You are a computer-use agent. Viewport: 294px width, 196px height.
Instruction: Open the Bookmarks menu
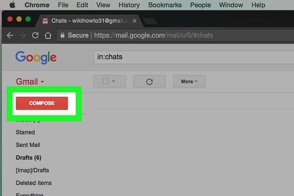(x=165, y=5)
